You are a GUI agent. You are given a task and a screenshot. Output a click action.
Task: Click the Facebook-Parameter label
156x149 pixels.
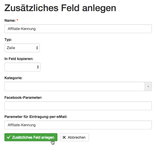(x=23, y=98)
